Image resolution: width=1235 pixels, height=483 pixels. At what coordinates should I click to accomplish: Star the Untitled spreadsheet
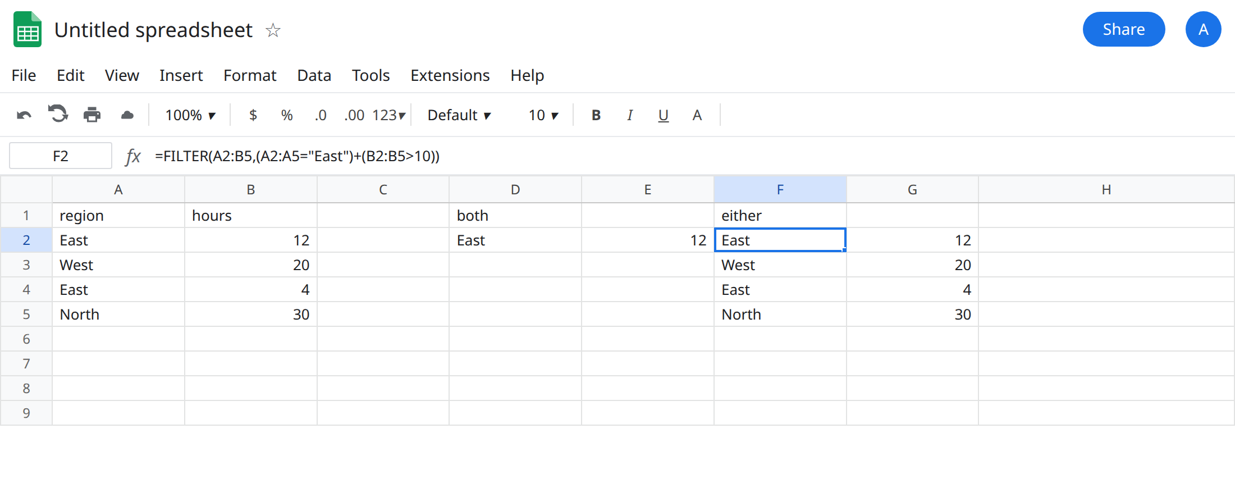[273, 30]
